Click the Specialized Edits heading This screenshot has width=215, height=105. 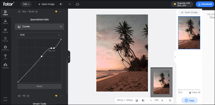(x=40, y=20)
